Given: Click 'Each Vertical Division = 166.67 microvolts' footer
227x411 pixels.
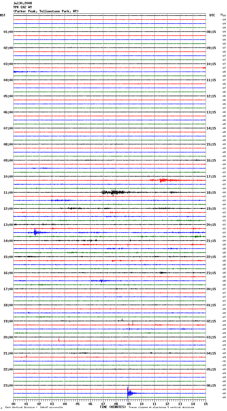Looking at the screenshot, I should (x=34, y=408).
